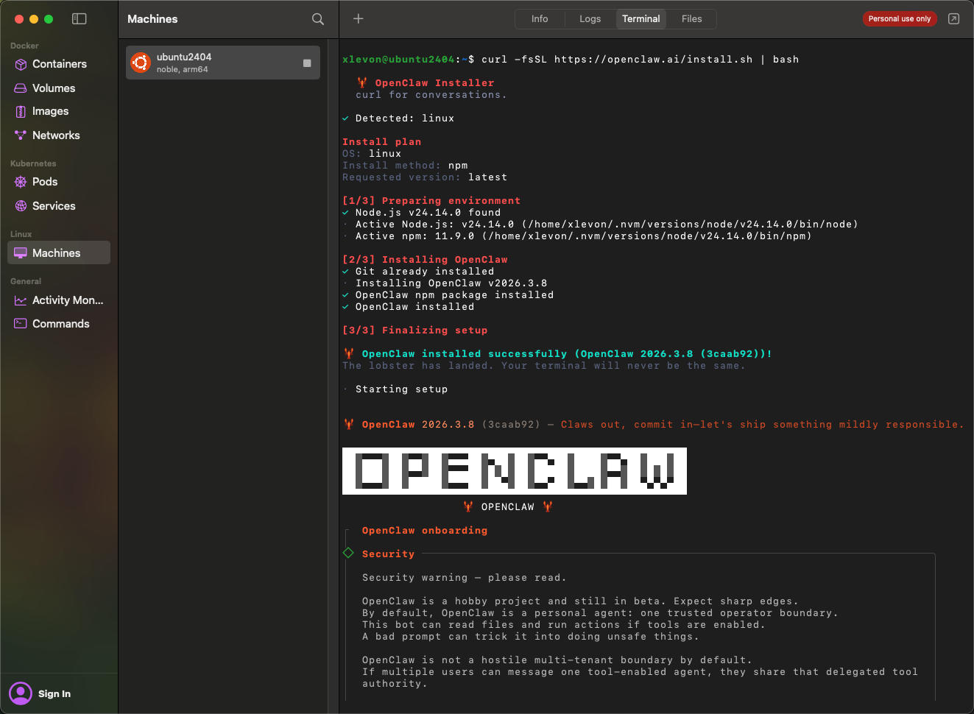Switch to the Info tab
The height and width of the screenshot is (714, 974).
(540, 19)
